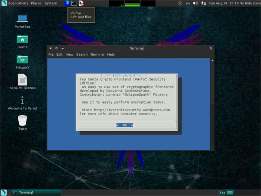Image resolution: width=261 pixels, height=196 pixels.
Task: Select the Terminal task in bottom taskbar
Action: pyautogui.click(x=36, y=193)
